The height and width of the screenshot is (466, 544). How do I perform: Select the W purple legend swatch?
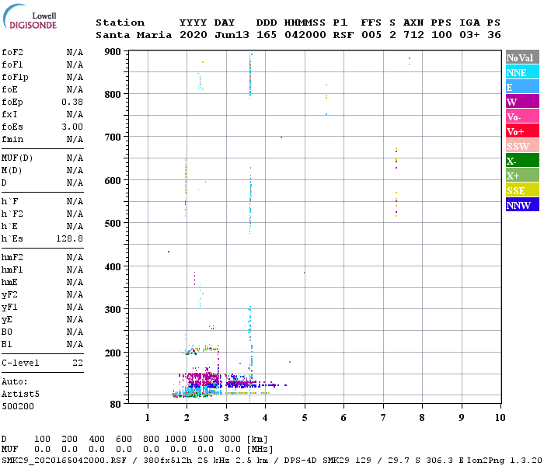522,101
